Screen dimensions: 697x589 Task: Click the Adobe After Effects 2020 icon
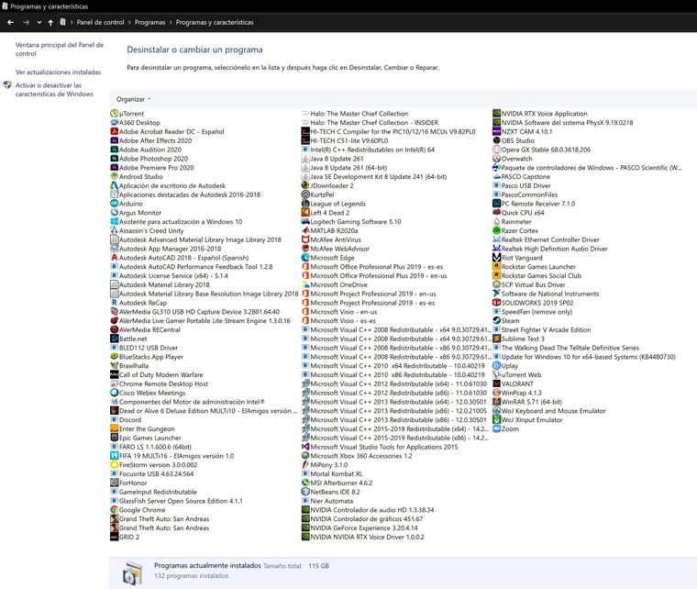click(x=115, y=140)
